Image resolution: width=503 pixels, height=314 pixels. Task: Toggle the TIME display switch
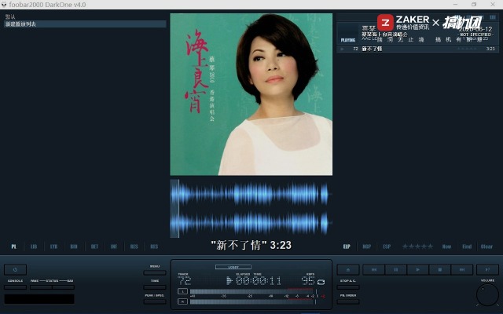point(155,287)
